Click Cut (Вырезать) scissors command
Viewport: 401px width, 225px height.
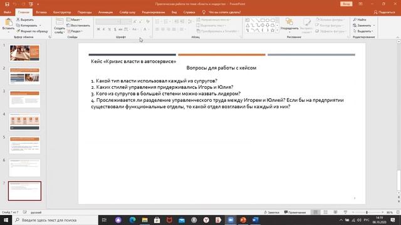coord(25,19)
